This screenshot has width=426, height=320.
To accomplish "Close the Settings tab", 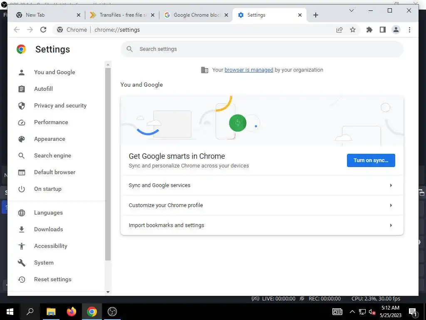I will click(x=300, y=15).
